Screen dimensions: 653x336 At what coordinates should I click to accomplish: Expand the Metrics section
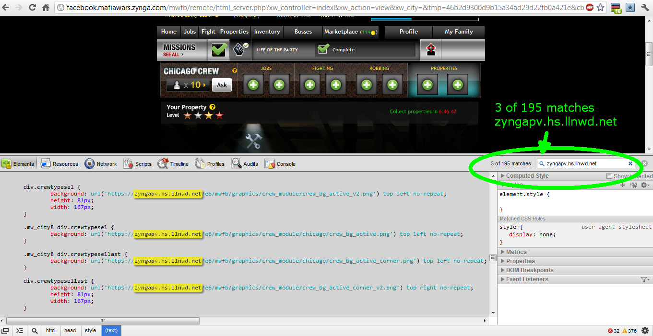point(513,252)
